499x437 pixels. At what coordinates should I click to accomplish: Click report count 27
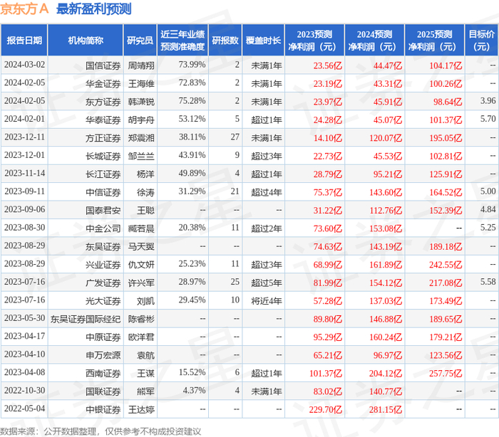pos(235,137)
